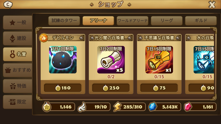Select the Light and Dark scroll image
Image resolution: width=221 pixels, height=124 pixels.
pos(111,60)
